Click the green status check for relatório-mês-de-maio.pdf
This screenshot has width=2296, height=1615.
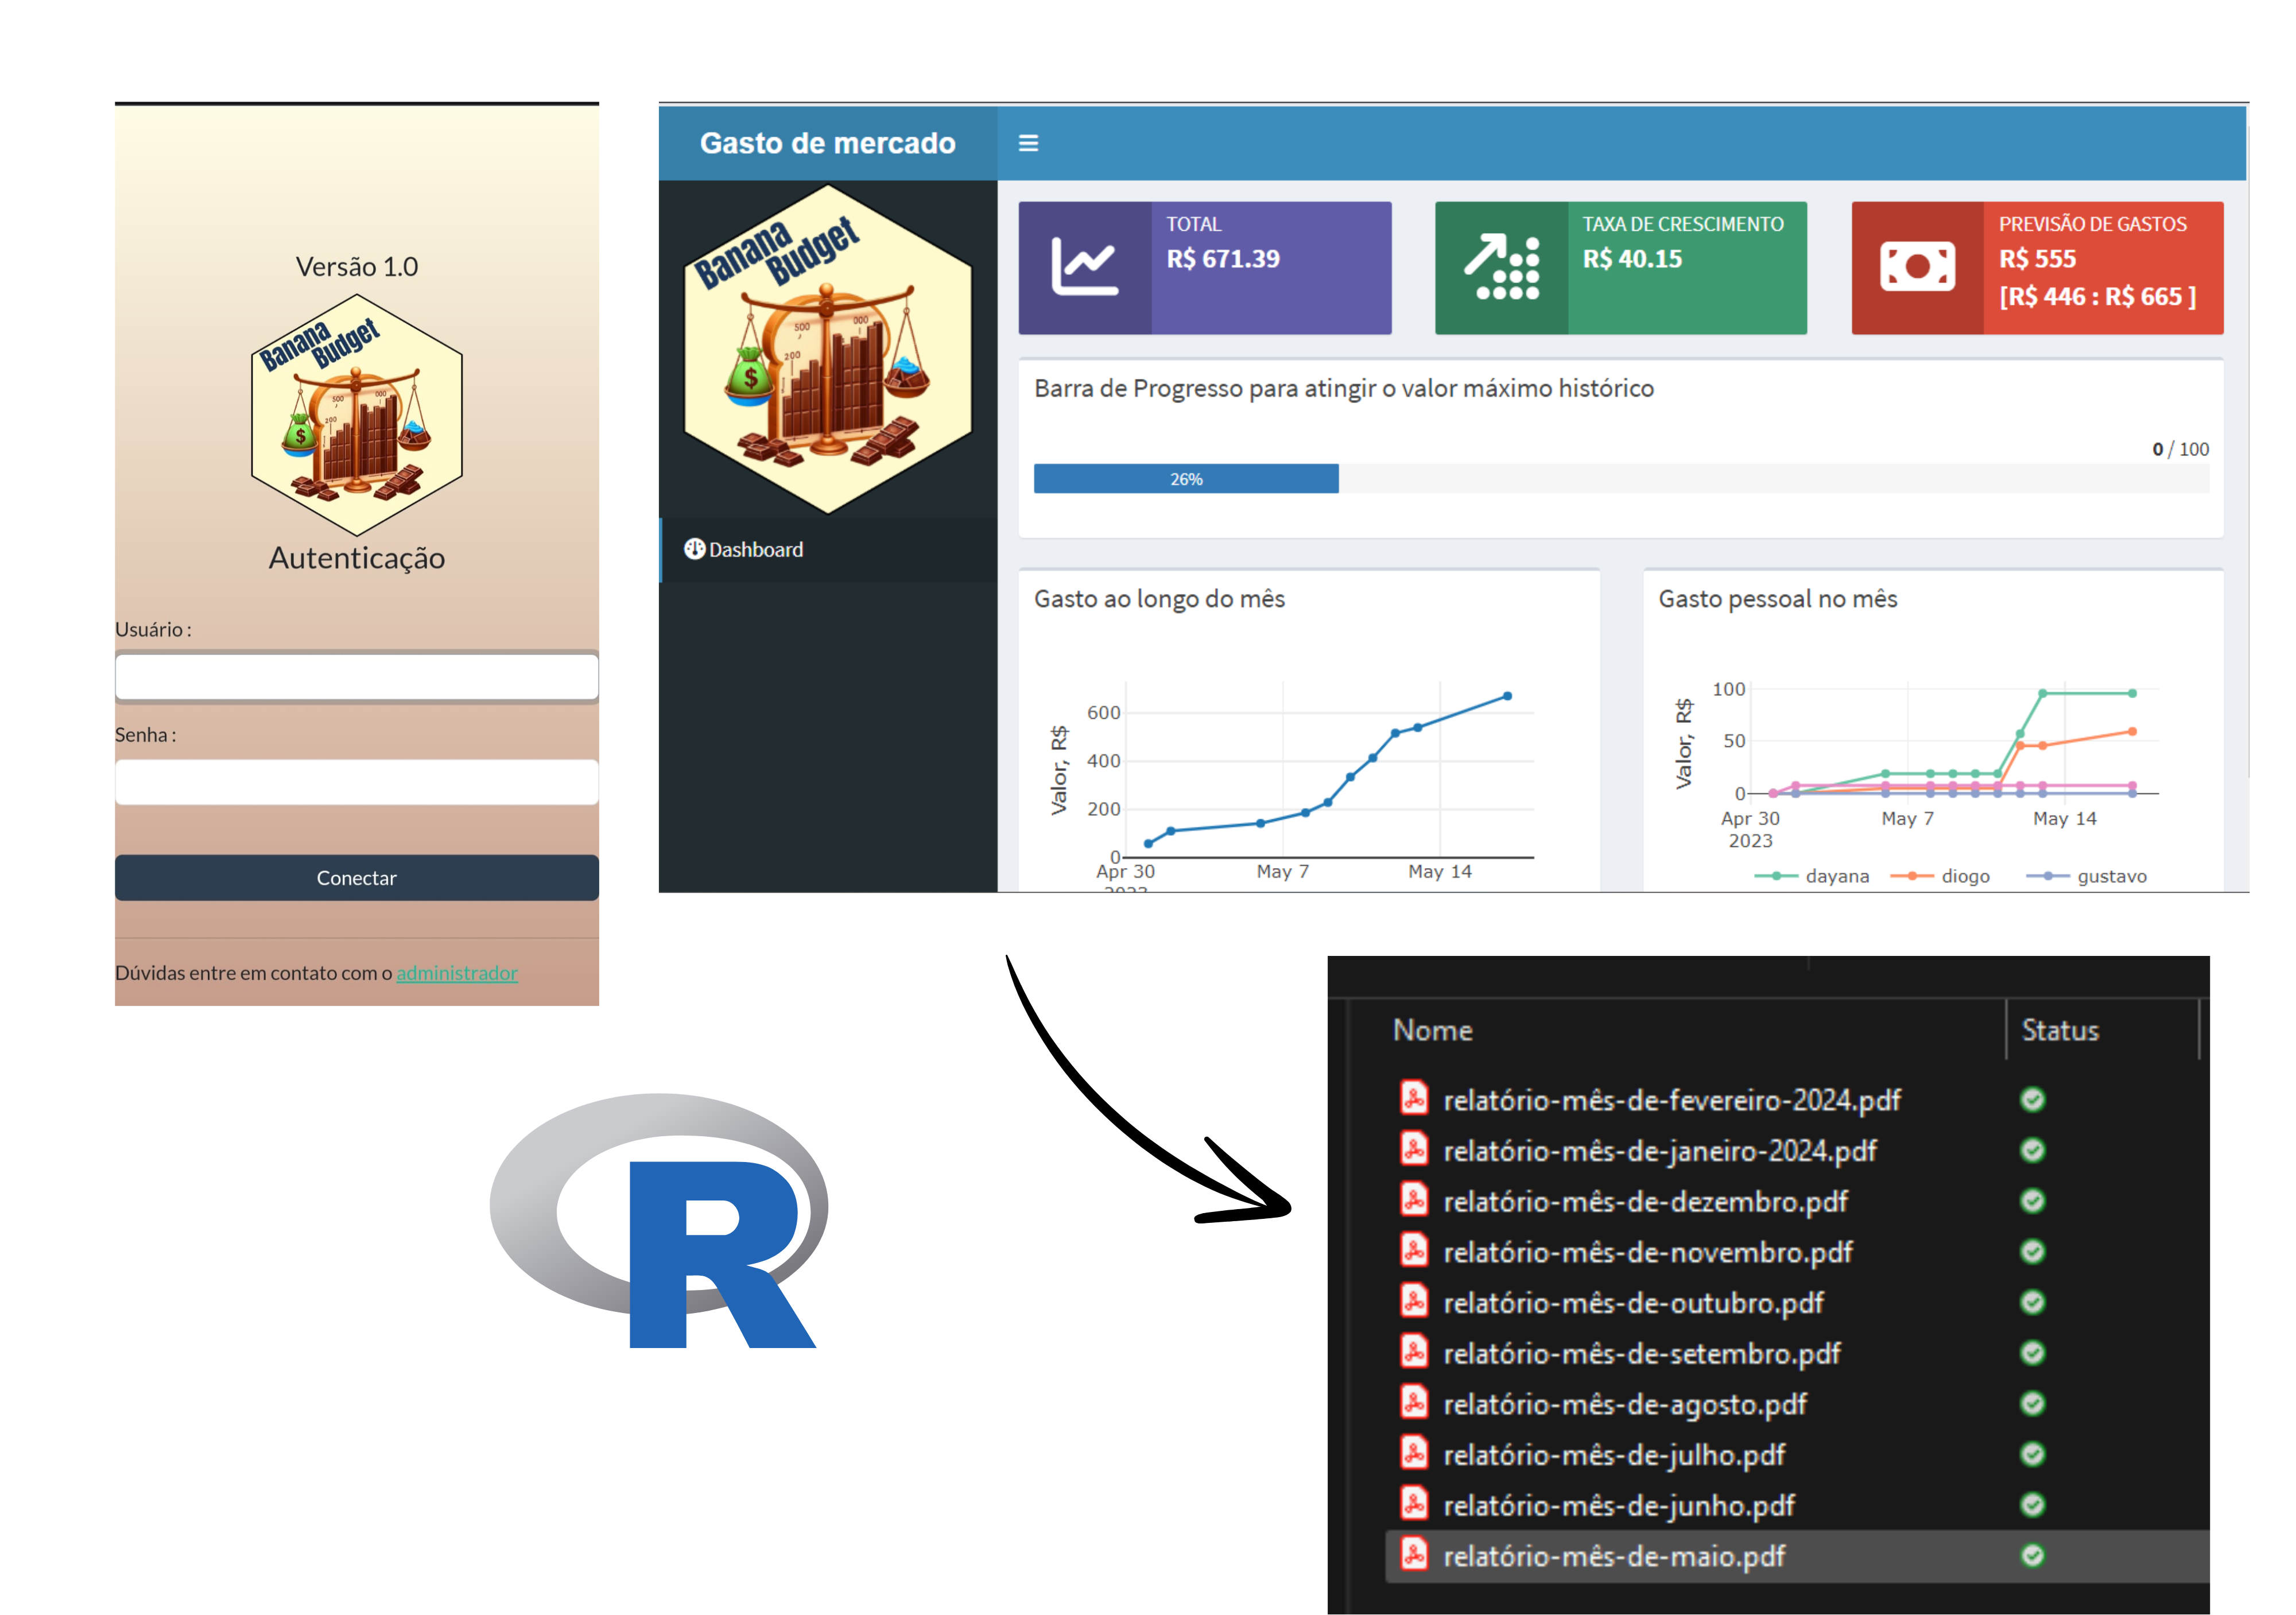click(2032, 1555)
